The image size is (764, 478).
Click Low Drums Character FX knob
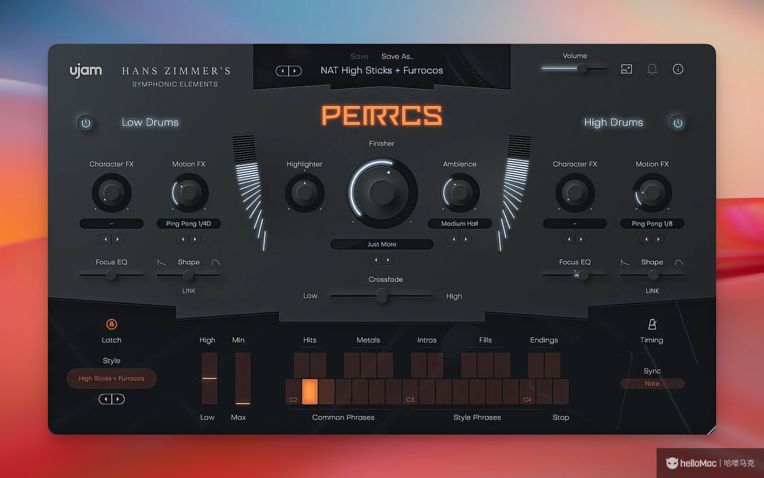[112, 192]
